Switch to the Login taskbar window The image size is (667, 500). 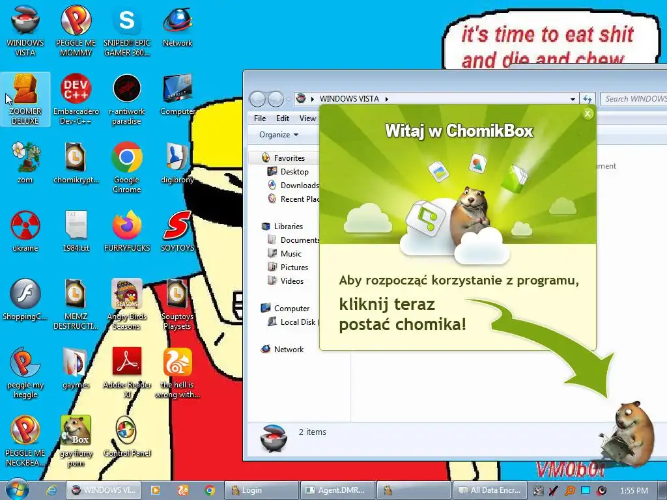tap(261, 490)
